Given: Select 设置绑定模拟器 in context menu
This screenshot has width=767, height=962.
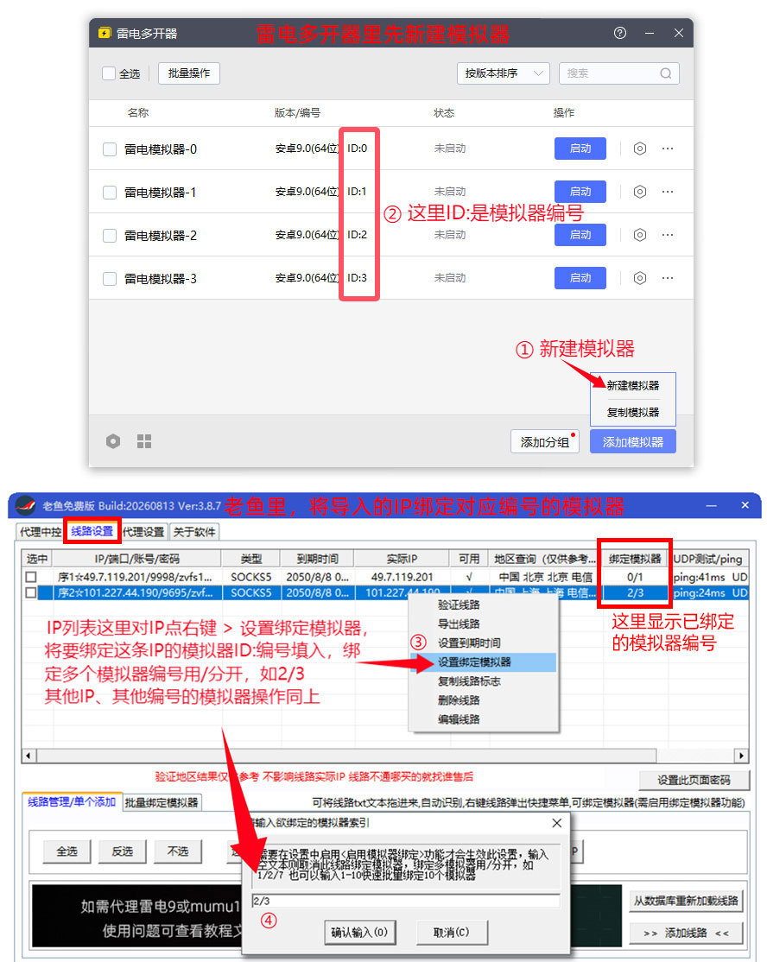Looking at the screenshot, I should [484, 662].
